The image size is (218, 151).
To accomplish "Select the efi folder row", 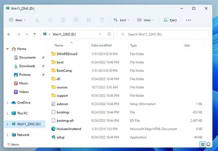I will click(127, 79).
